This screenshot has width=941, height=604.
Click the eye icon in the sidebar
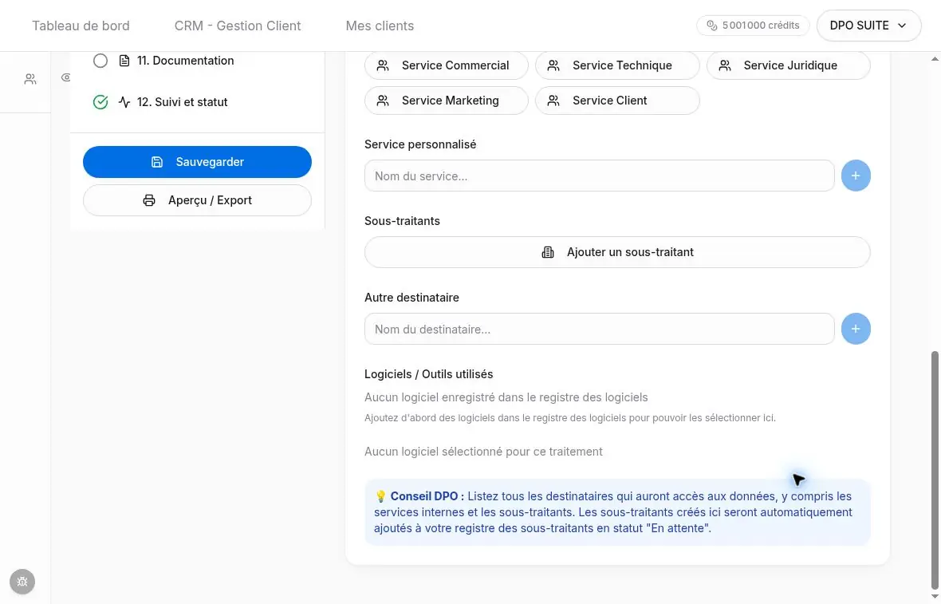click(66, 77)
